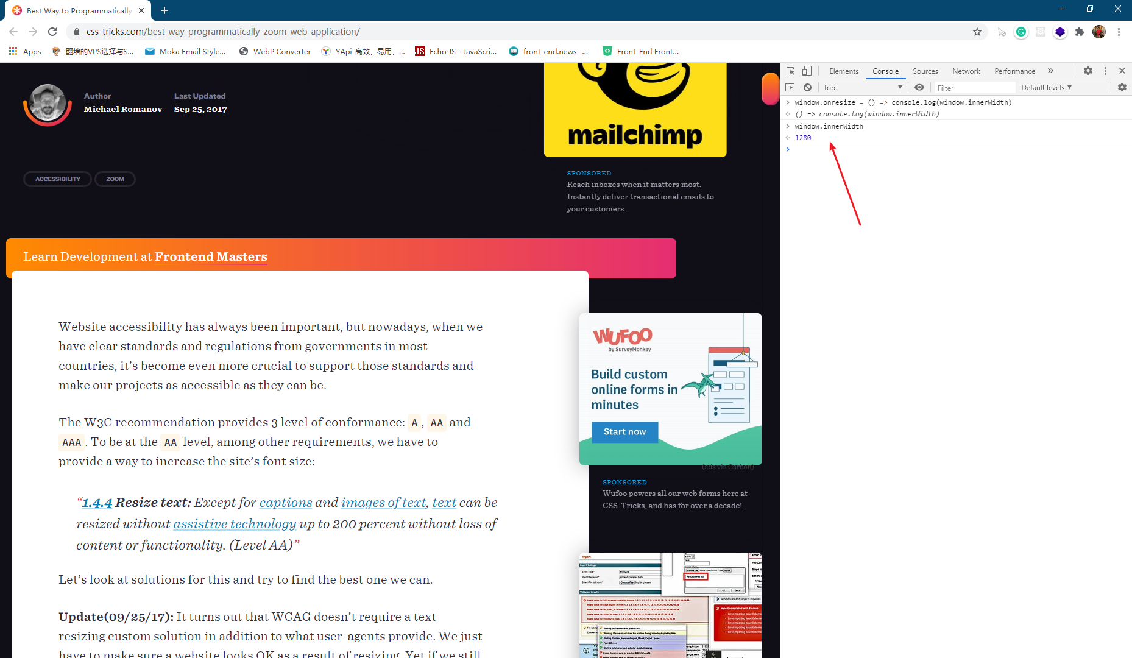Open the Moka Email Style bookmark

pos(186,51)
